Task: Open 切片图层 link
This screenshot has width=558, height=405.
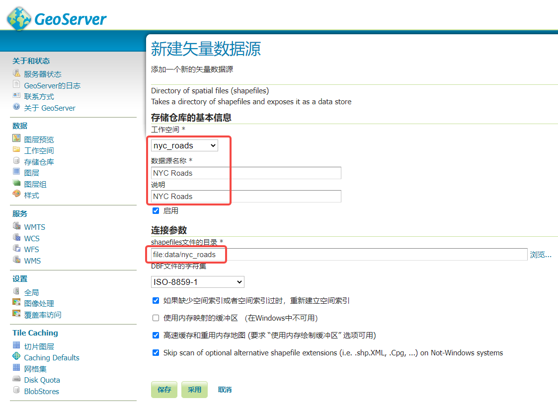Action: click(x=39, y=346)
